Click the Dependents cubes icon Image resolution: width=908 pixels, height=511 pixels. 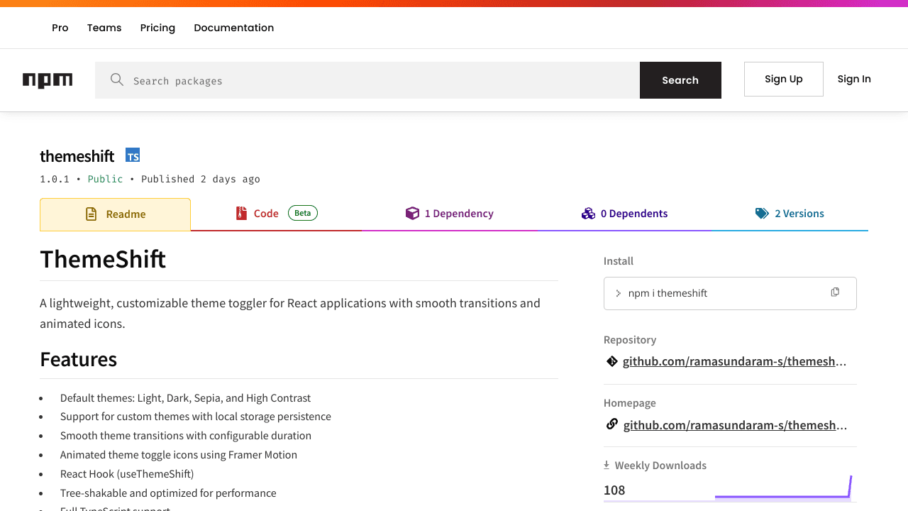point(588,213)
